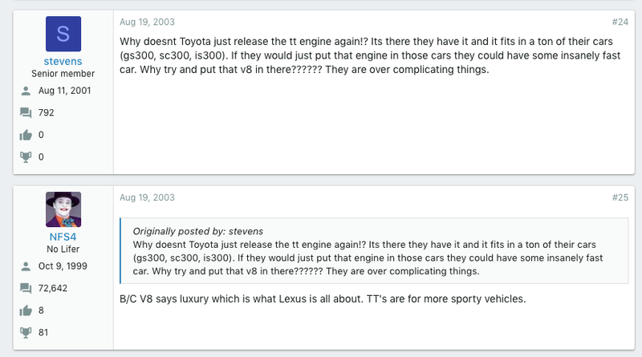This screenshot has width=642, height=357.
Task: Click NFS4's reply text about V8 luxury
Action: point(323,299)
